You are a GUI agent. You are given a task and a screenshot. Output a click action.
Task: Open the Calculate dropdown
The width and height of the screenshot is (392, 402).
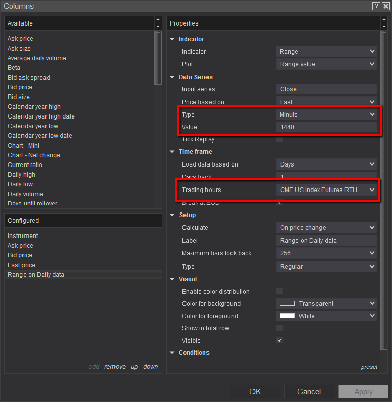point(326,228)
